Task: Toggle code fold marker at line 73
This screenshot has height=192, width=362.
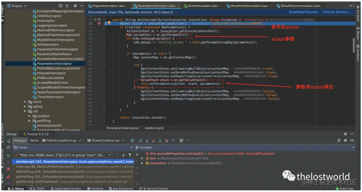Action: click(x=104, y=27)
